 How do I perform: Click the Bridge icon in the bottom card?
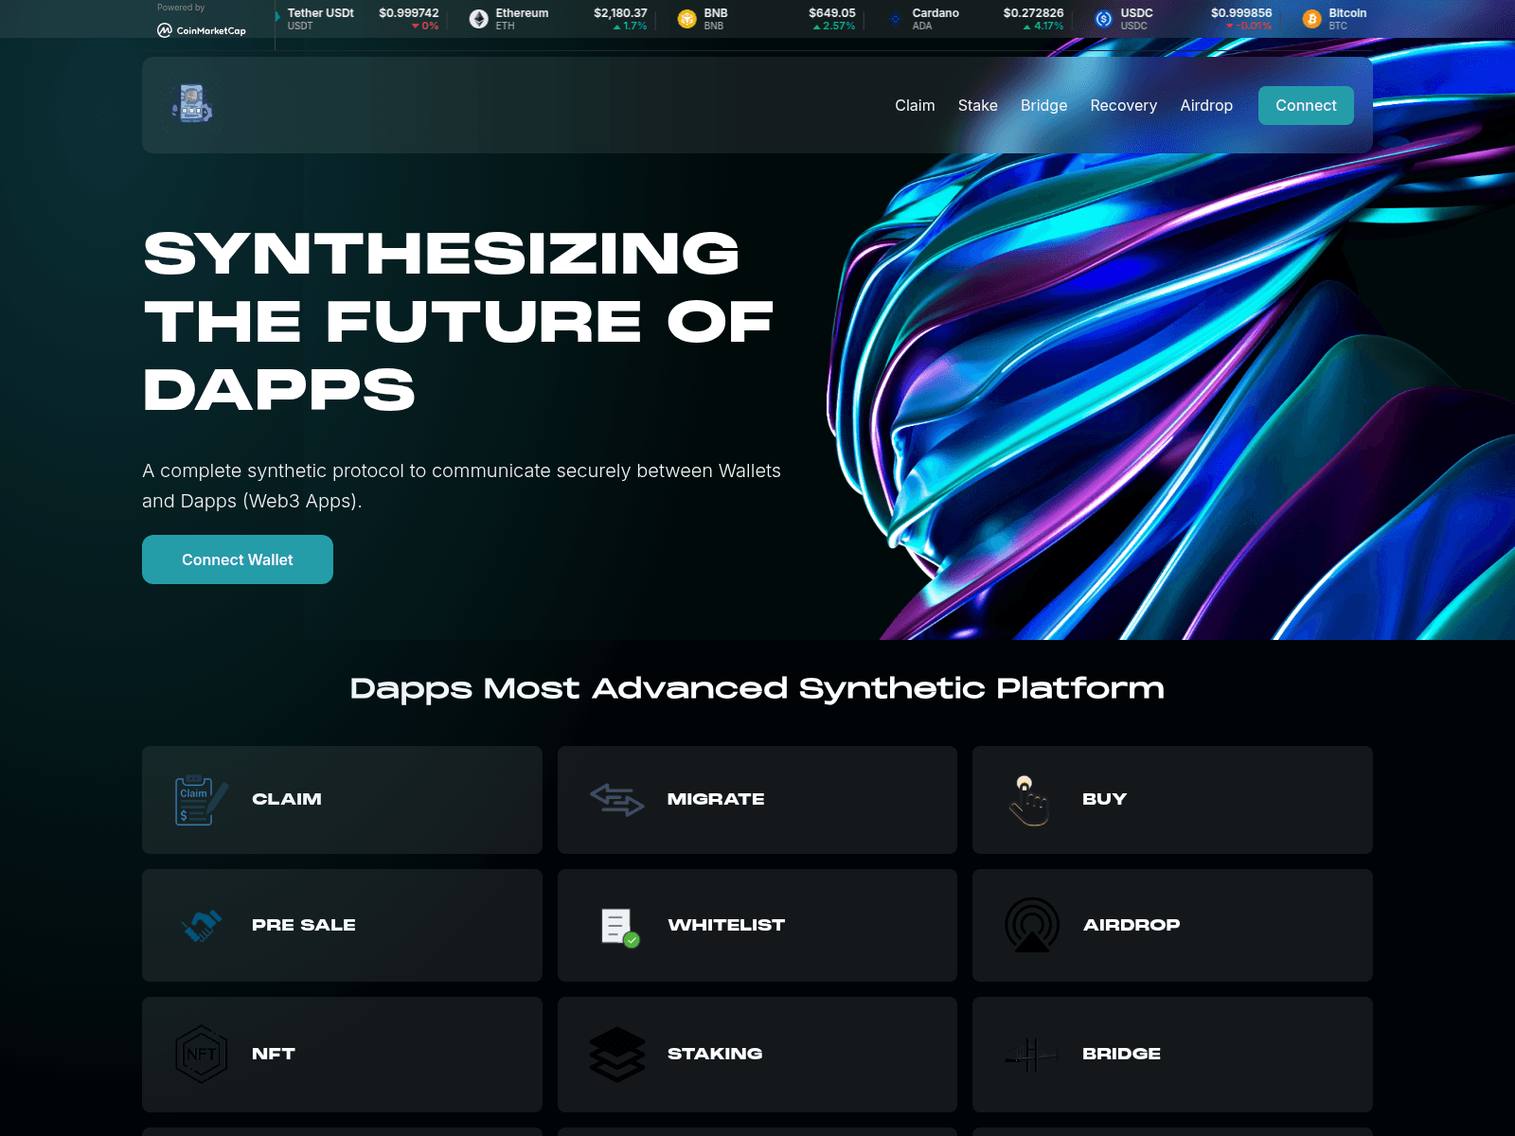click(x=1032, y=1054)
